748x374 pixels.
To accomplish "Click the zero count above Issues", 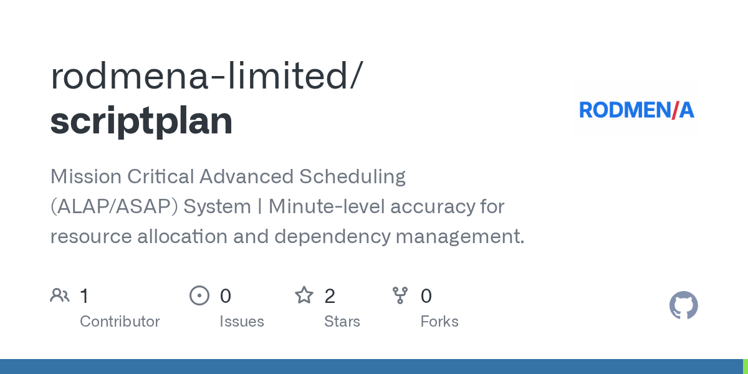I will 226,296.
